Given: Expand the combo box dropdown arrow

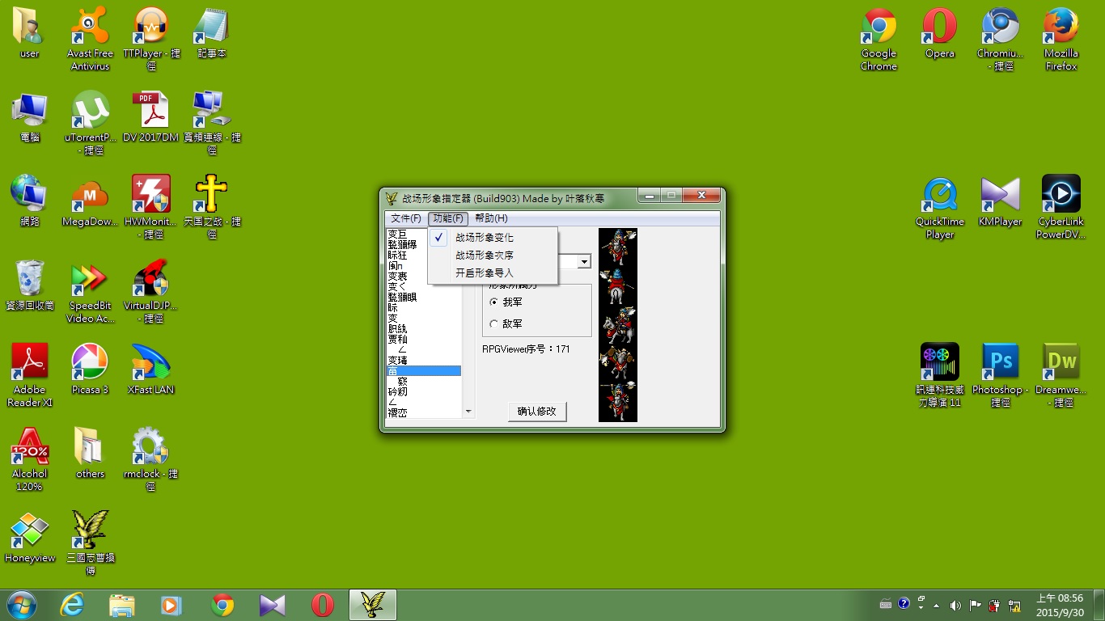Looking at the screenshot, I should [584, 262].
